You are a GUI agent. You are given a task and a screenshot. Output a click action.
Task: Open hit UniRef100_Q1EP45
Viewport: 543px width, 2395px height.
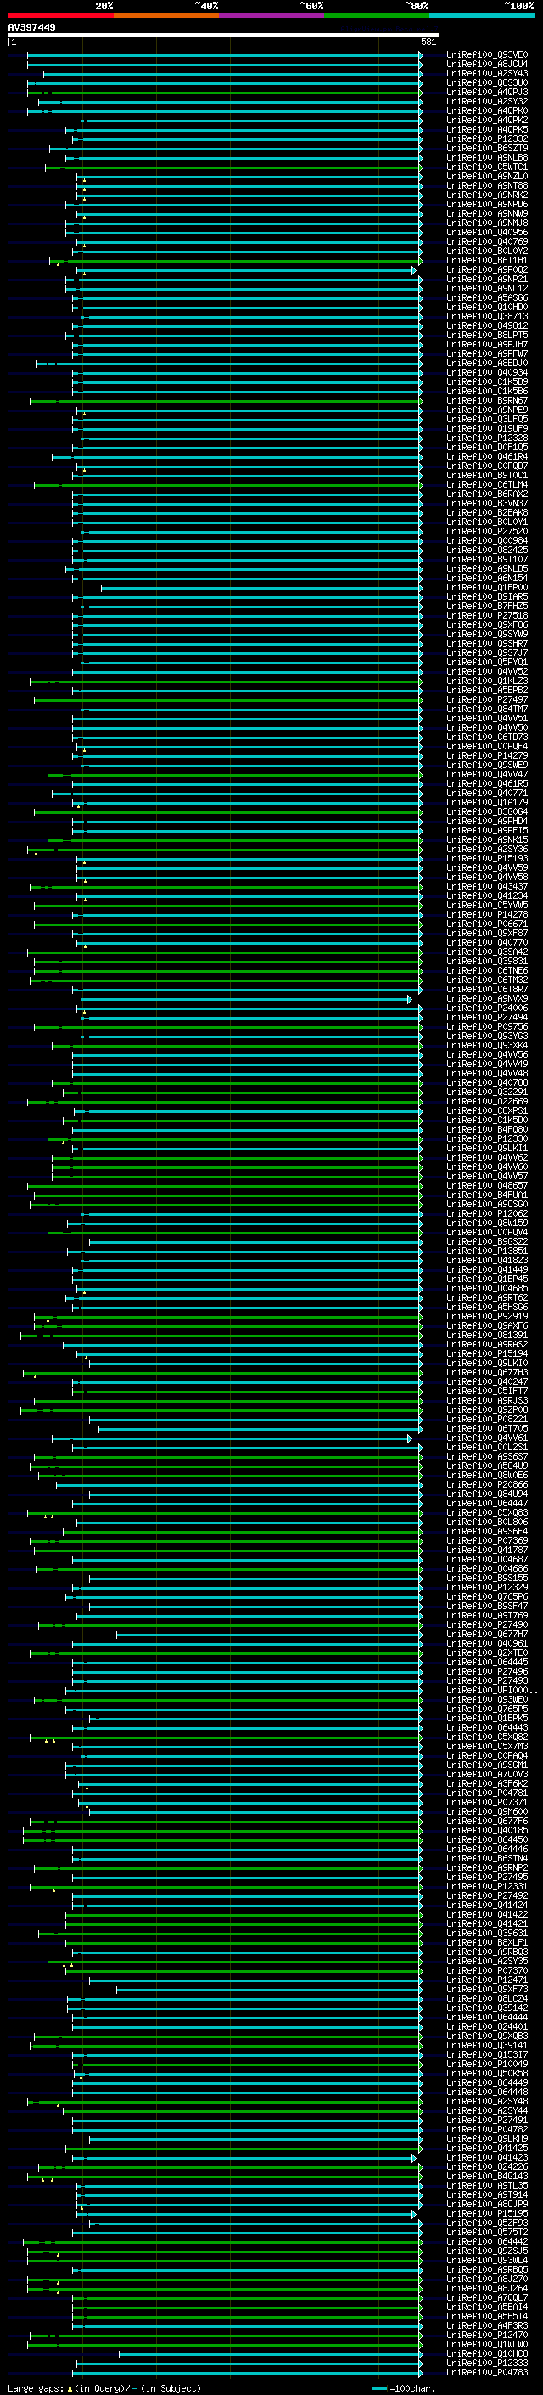487,1279
